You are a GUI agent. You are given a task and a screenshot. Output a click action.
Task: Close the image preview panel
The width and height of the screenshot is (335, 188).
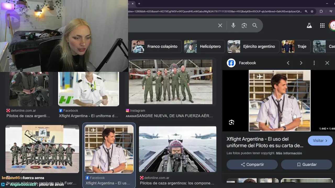[327, 63]
